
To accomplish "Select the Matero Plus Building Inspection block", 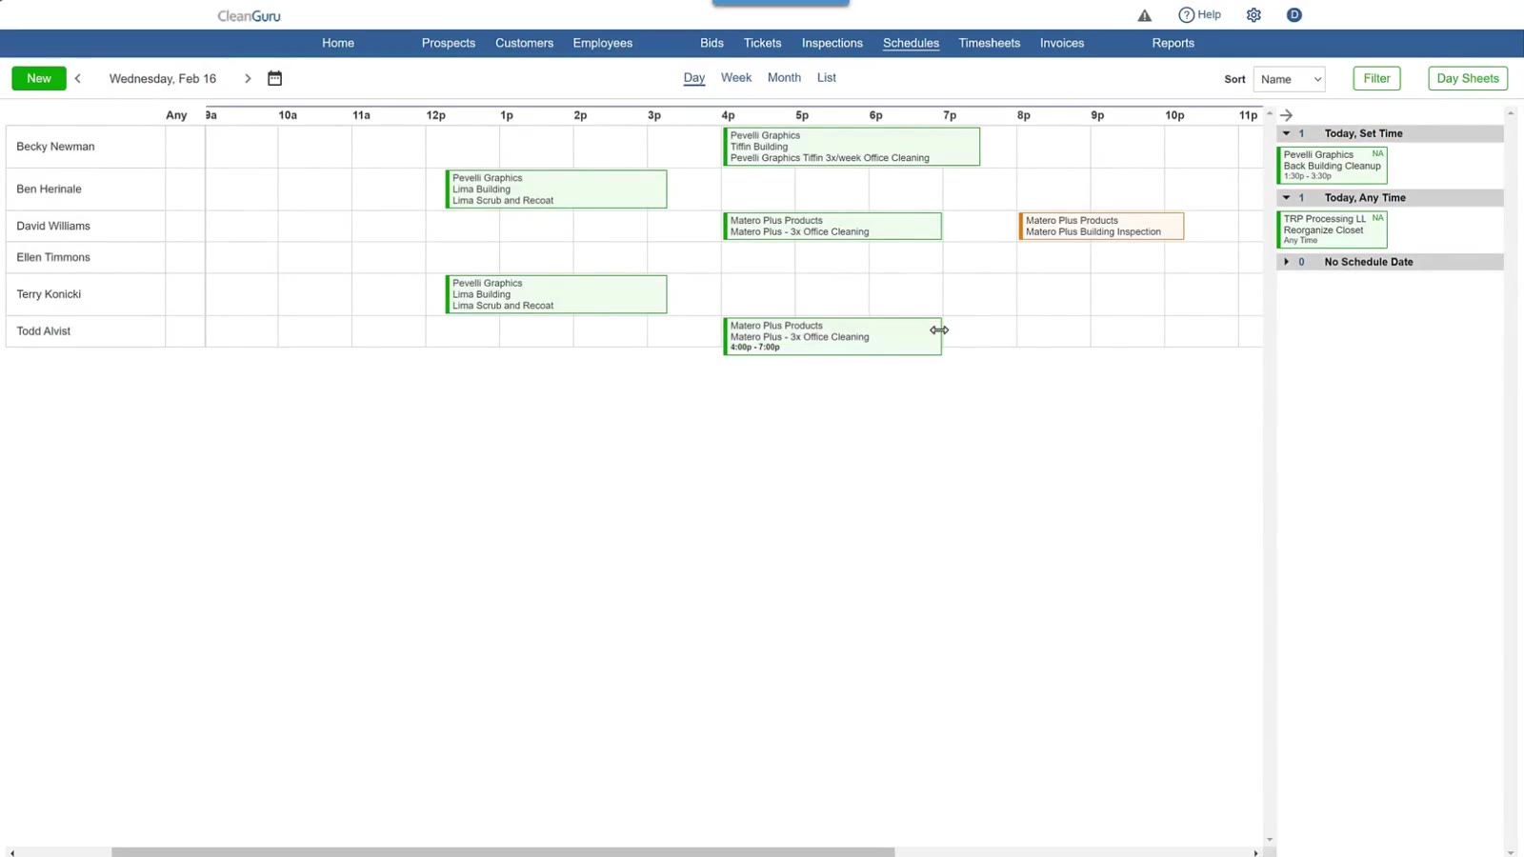I will [1101, 227].
